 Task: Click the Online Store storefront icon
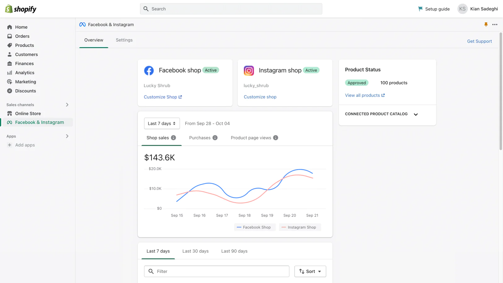point(10,114)
